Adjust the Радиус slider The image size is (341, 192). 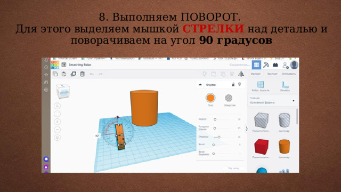click(x=215, y=119)
